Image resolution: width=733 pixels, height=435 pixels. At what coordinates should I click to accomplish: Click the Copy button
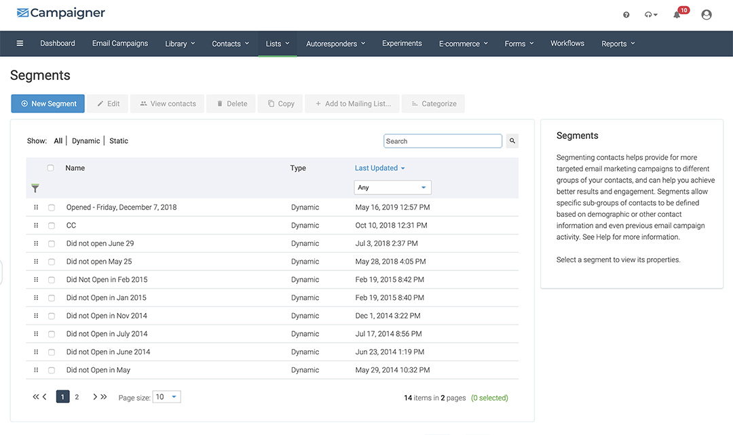280,104
